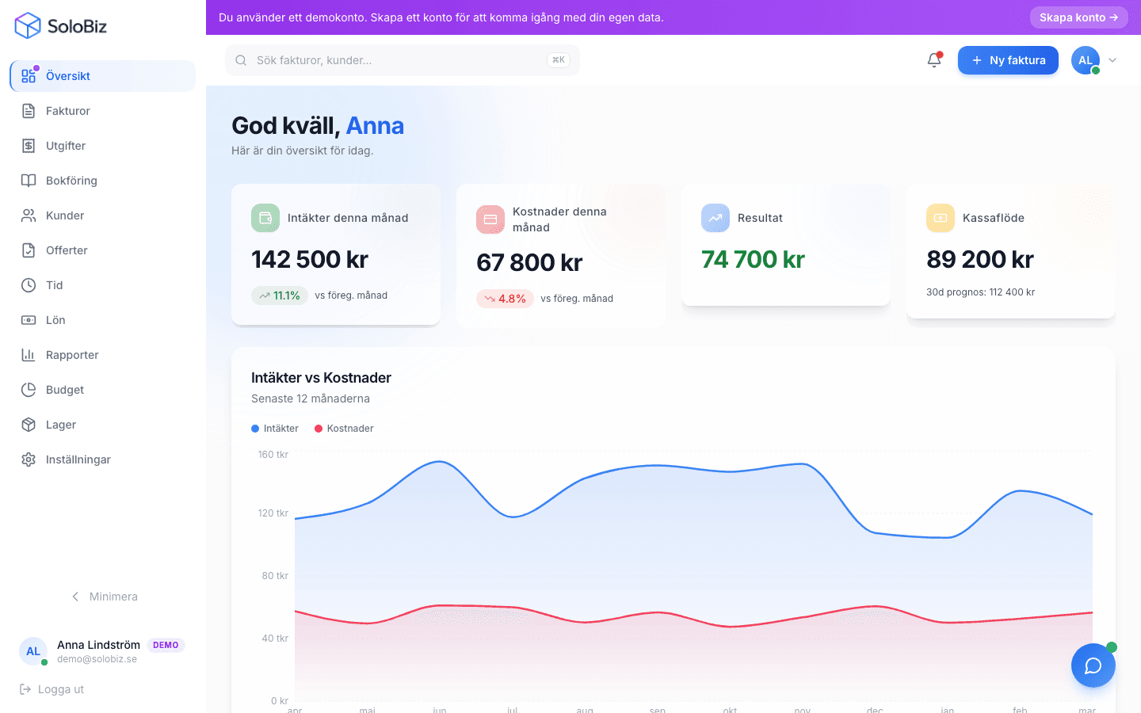This screenshot has width=1141, height=713.
Task: Open the Fakturor section via invoice icon
Action: click(x=29, y=111)
